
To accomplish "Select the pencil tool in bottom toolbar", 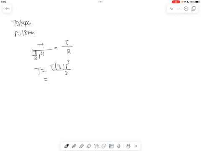I will [74, 146].
